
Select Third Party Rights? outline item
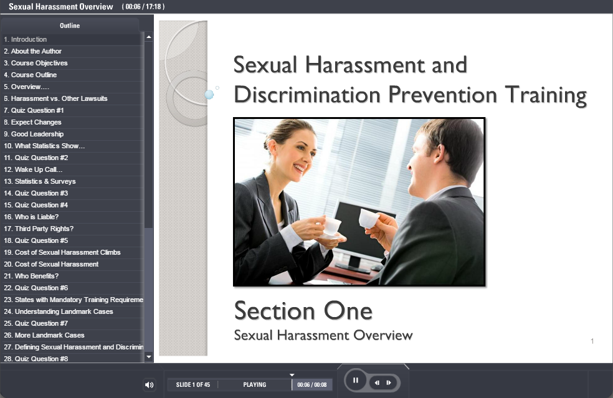44,229
